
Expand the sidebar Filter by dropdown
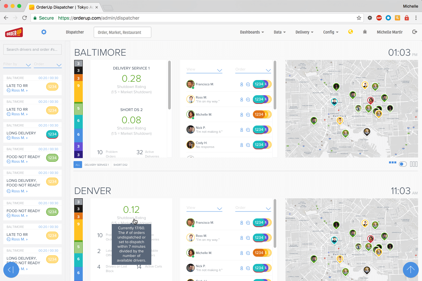[x=17, y=64]
